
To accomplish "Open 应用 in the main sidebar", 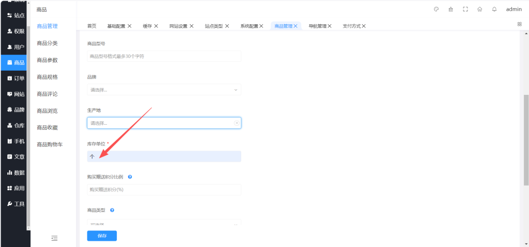I will (x=15, y=188).
